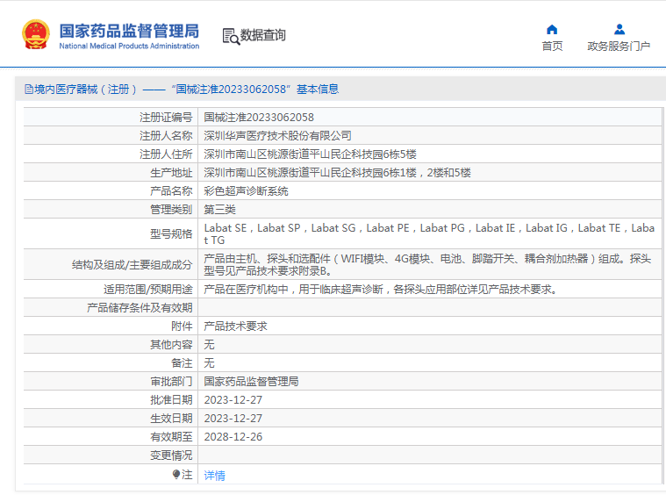Click the document icon before 境内医疗器械

pyautogui.click(x=28, y=90)
